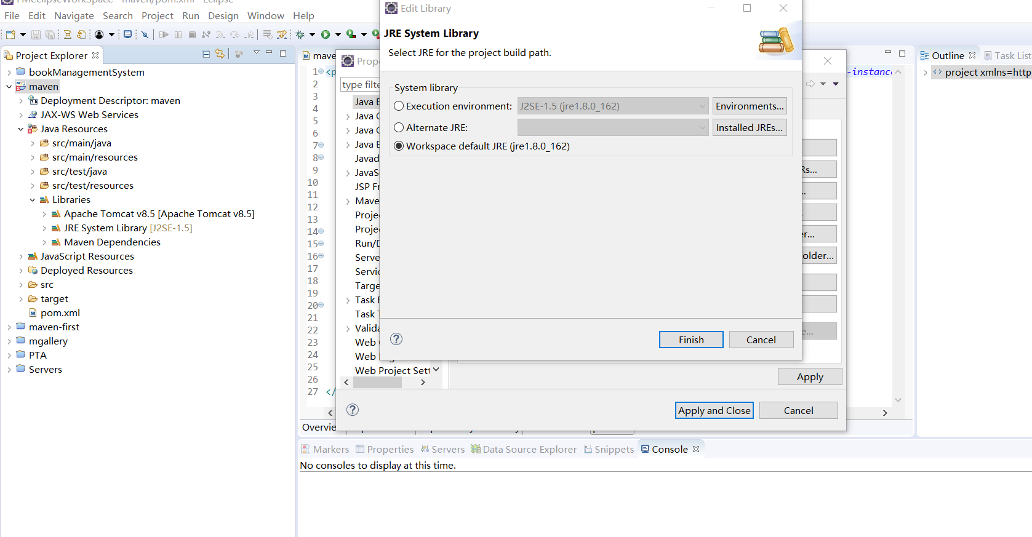
Task: Toggle Link with Editor in Project Explorer
Action: [220, 54]
